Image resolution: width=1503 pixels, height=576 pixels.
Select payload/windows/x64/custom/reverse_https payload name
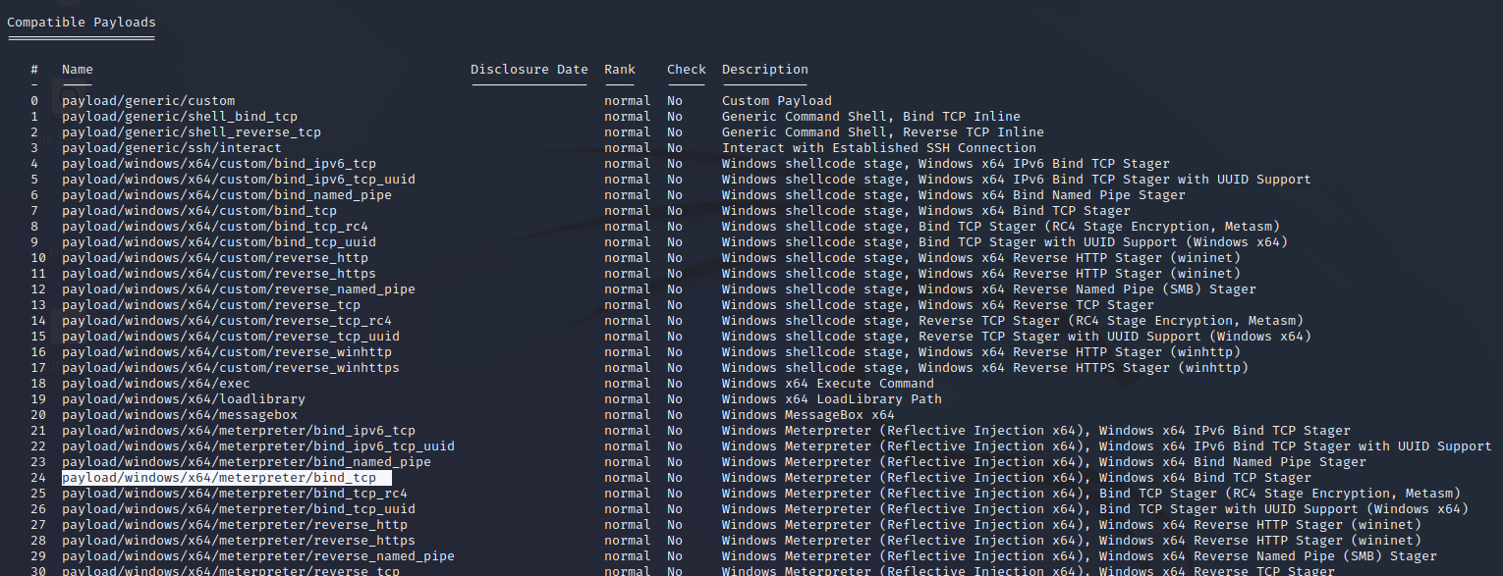tap(219, 274)
